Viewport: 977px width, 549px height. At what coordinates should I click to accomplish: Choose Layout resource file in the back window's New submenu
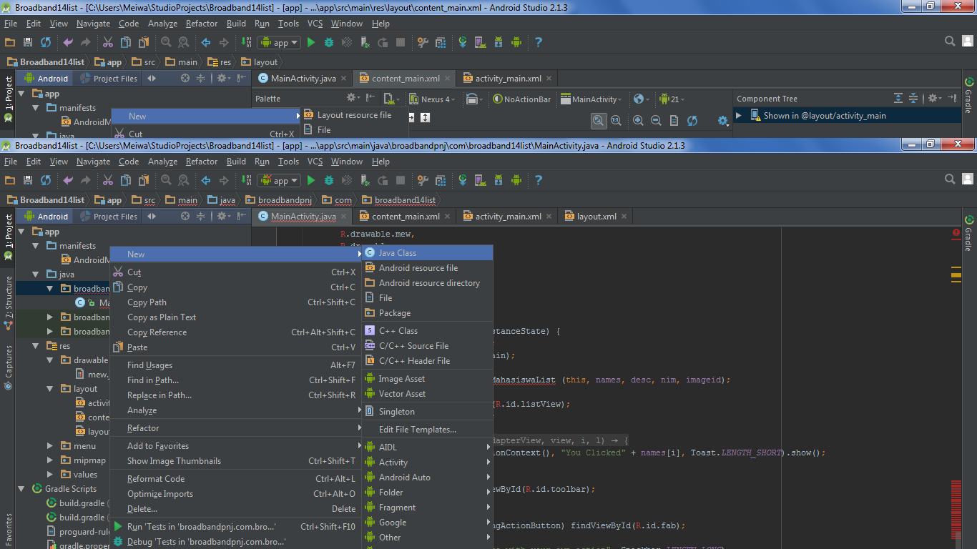point(354,115)
